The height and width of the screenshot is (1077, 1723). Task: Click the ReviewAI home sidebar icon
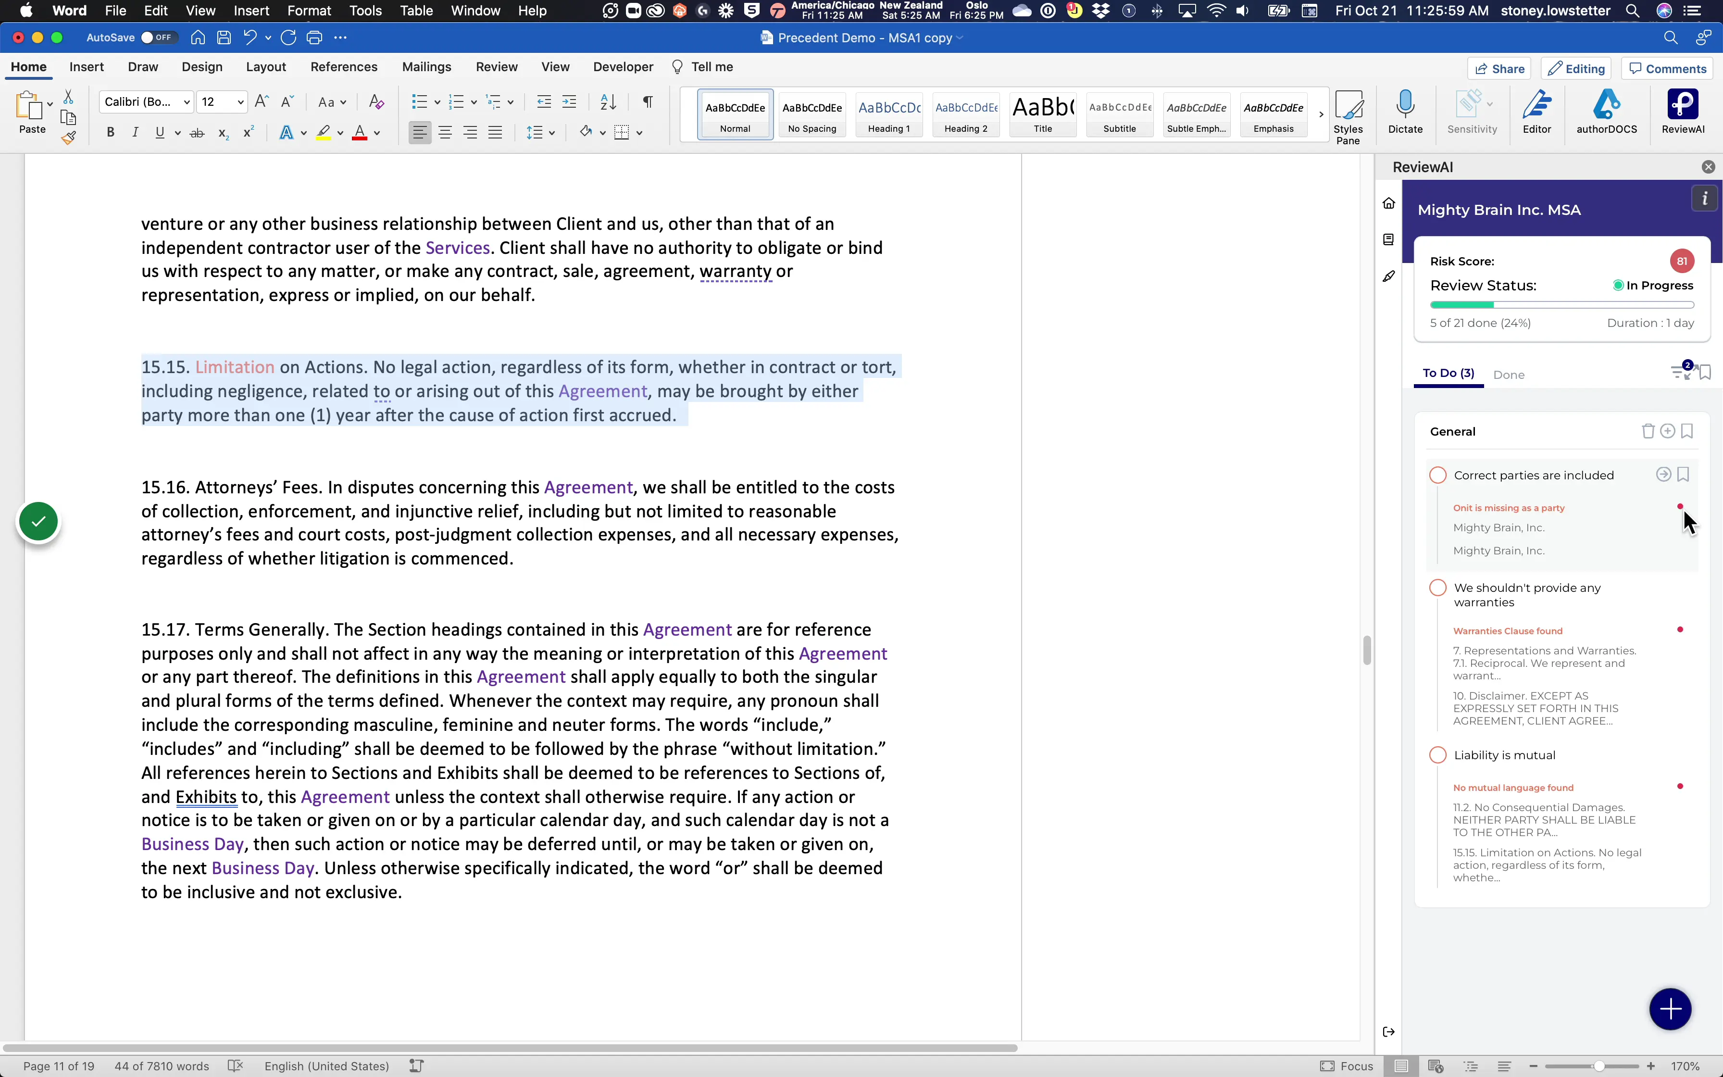(1388, 204)
